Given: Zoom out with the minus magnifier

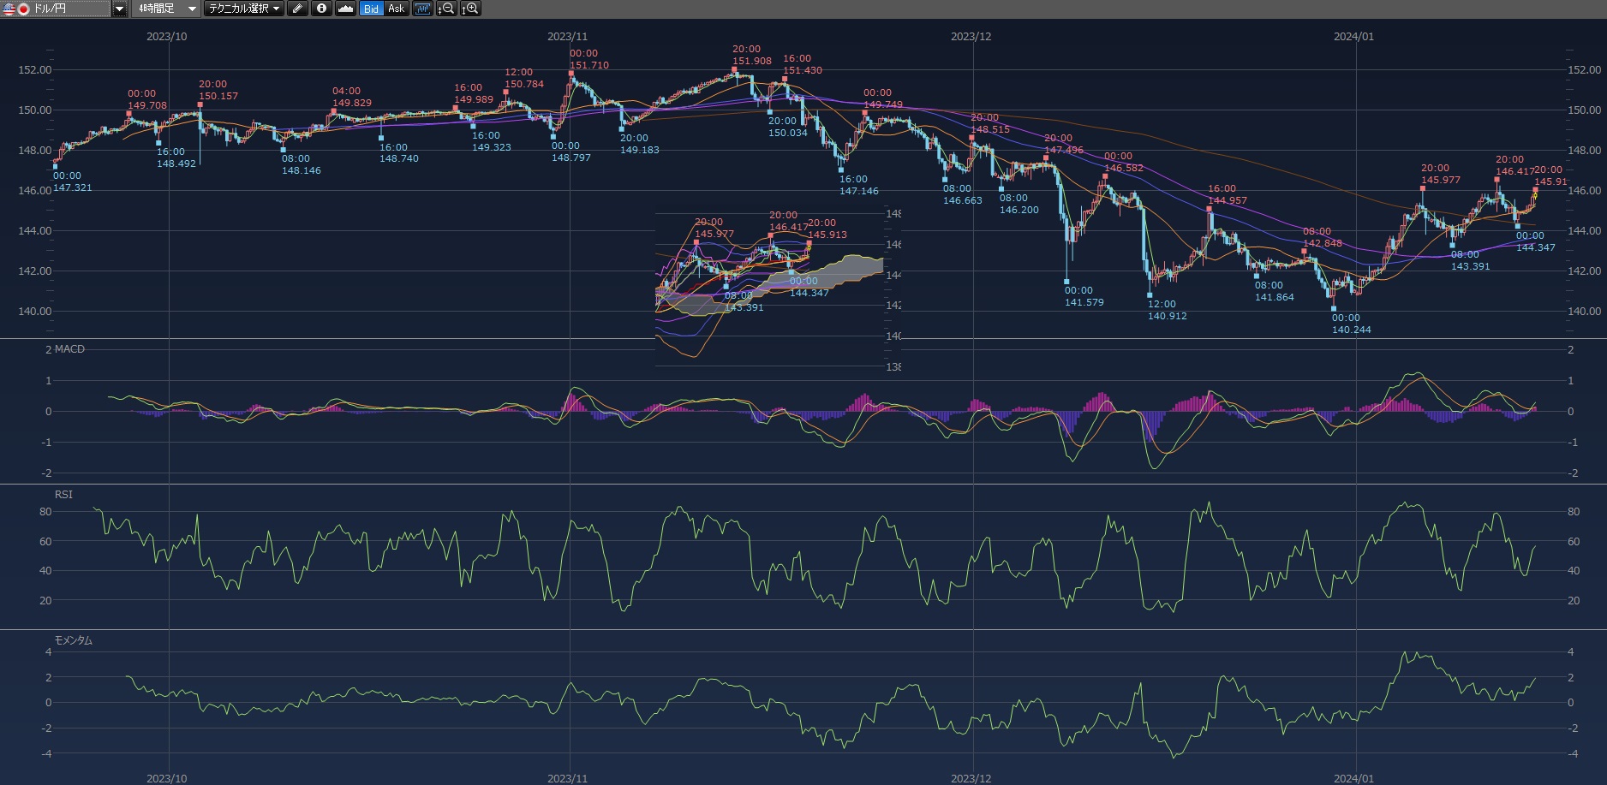Looking at the screenshot, I should [446, 9].
